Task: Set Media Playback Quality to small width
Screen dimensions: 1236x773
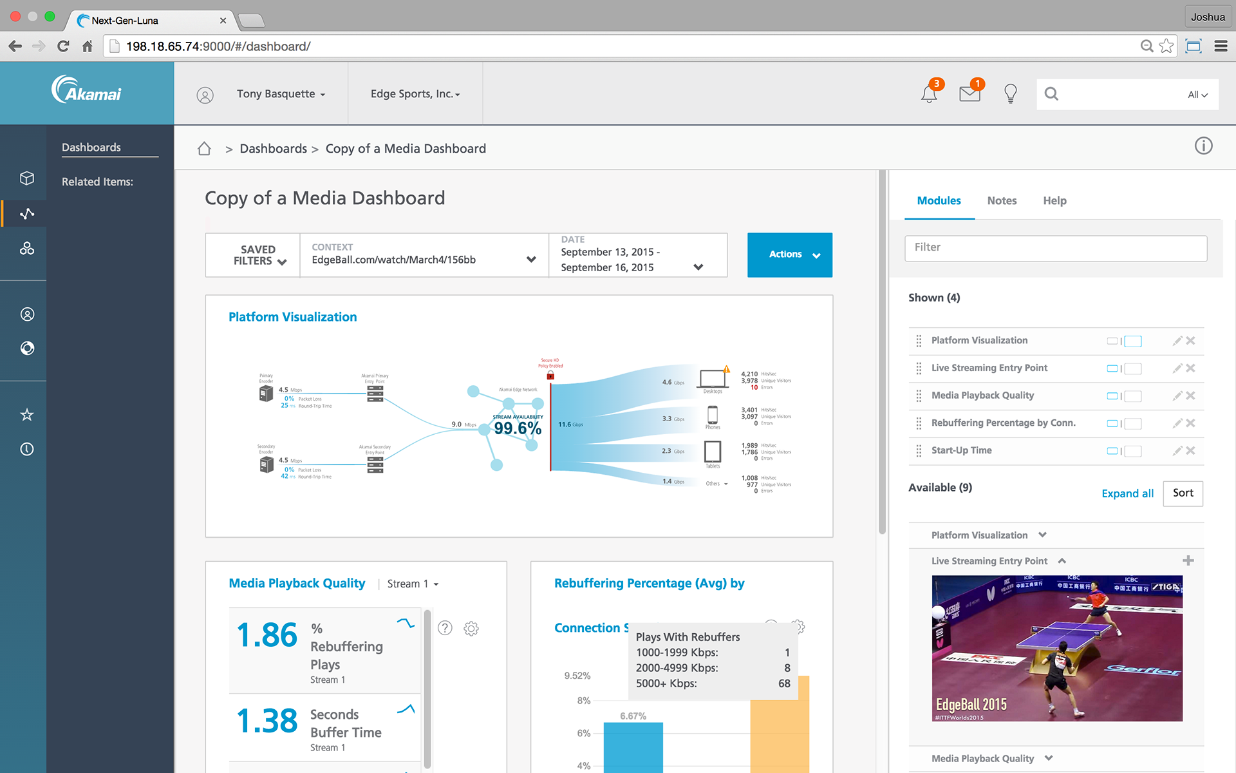Action: point(1112,396)
